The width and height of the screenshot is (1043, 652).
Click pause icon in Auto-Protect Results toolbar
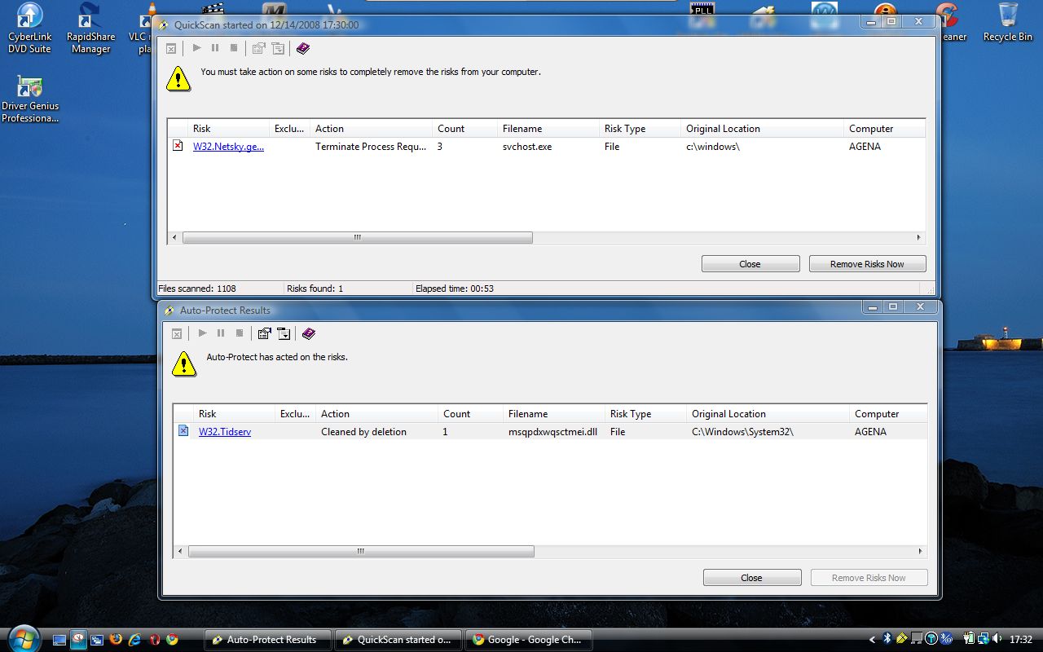click(221, 333)
